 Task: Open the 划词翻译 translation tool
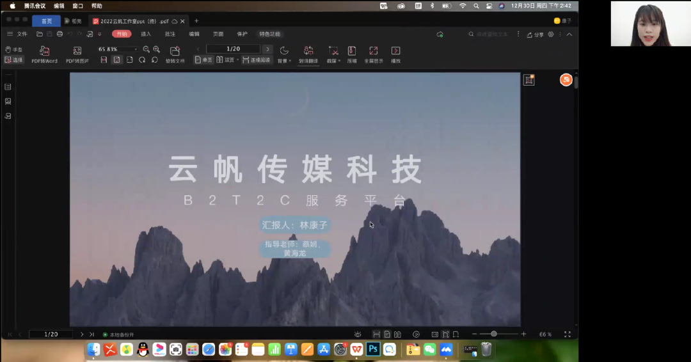coord(308,54)
